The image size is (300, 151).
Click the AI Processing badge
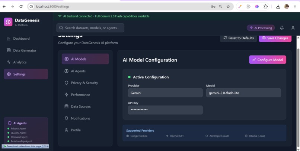[x=261, y=28]
